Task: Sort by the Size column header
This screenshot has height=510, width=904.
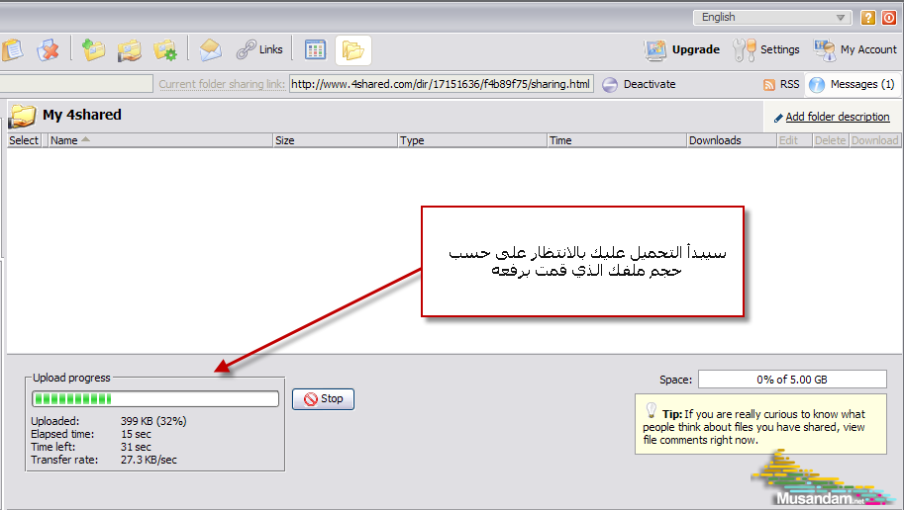Action: click(x=335, y=140)
